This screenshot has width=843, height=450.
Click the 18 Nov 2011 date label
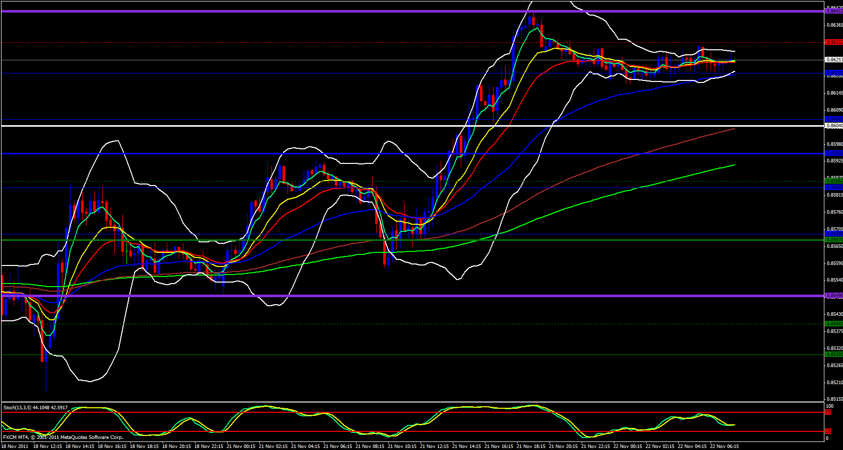click(x=15, y=446)
